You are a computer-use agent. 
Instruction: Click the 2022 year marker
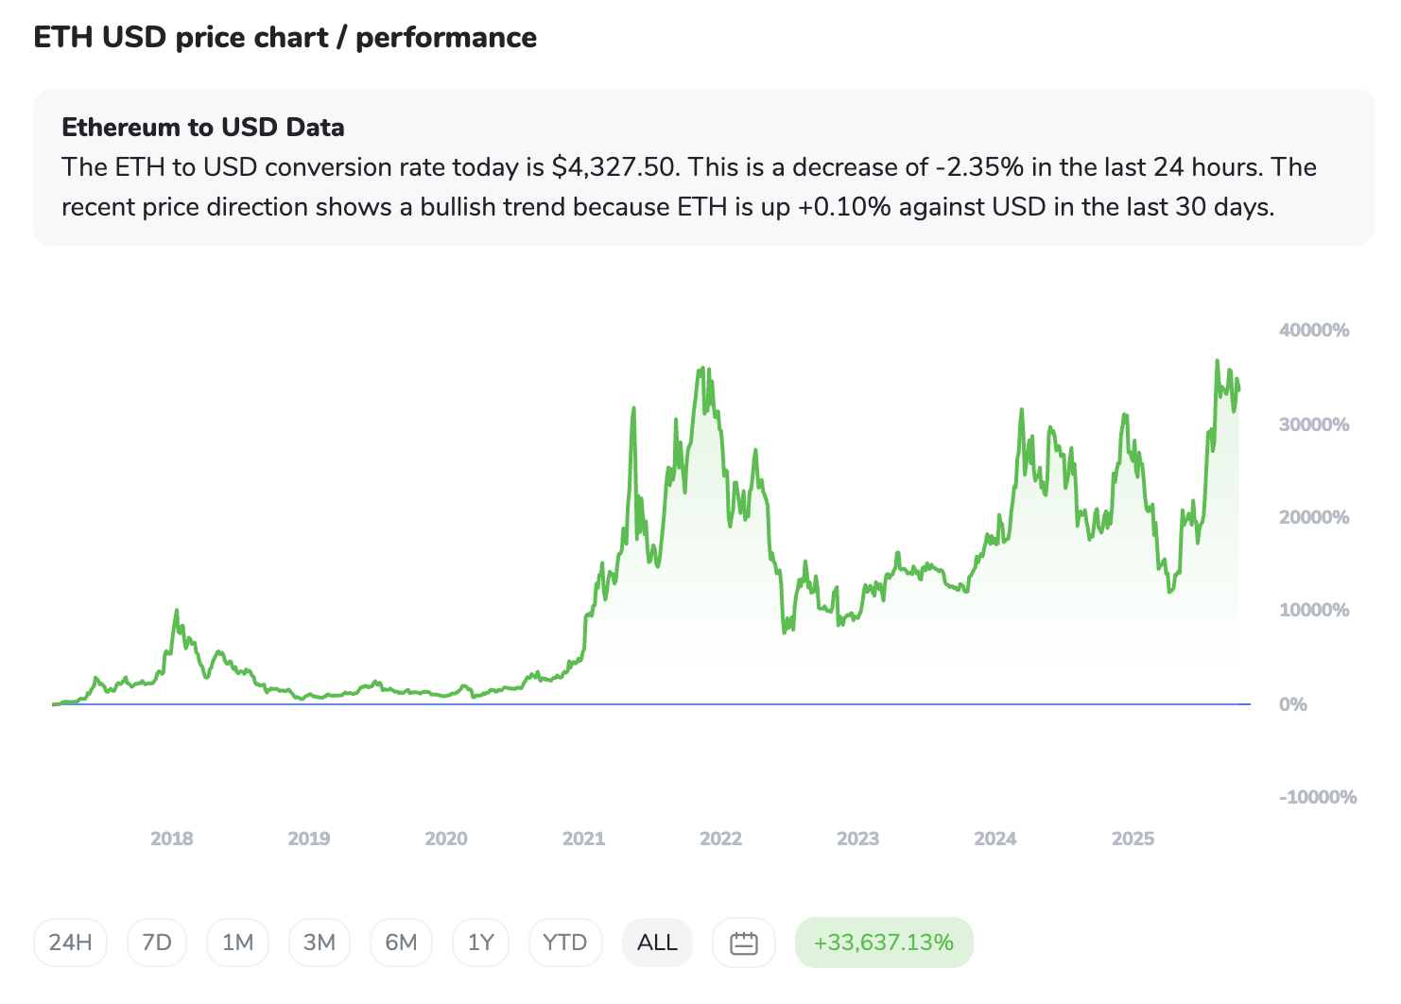click(x=720, y=839)
